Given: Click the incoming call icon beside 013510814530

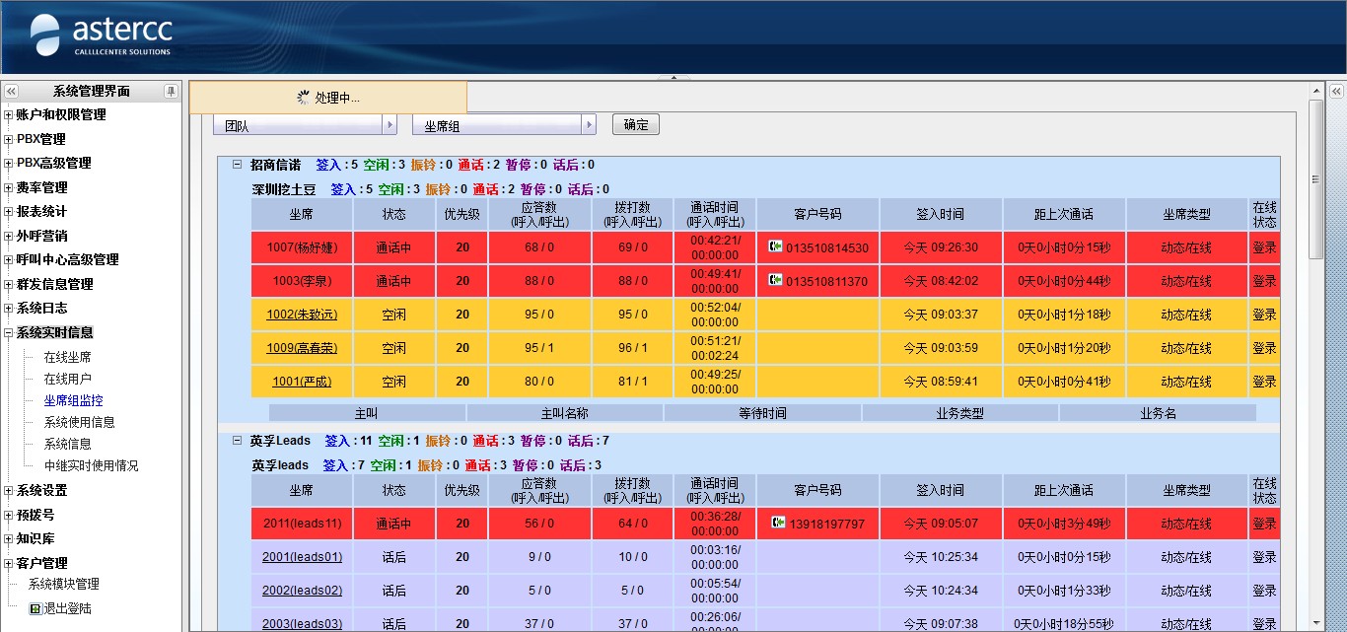Looking at the screenshot, I should point(776,247).
